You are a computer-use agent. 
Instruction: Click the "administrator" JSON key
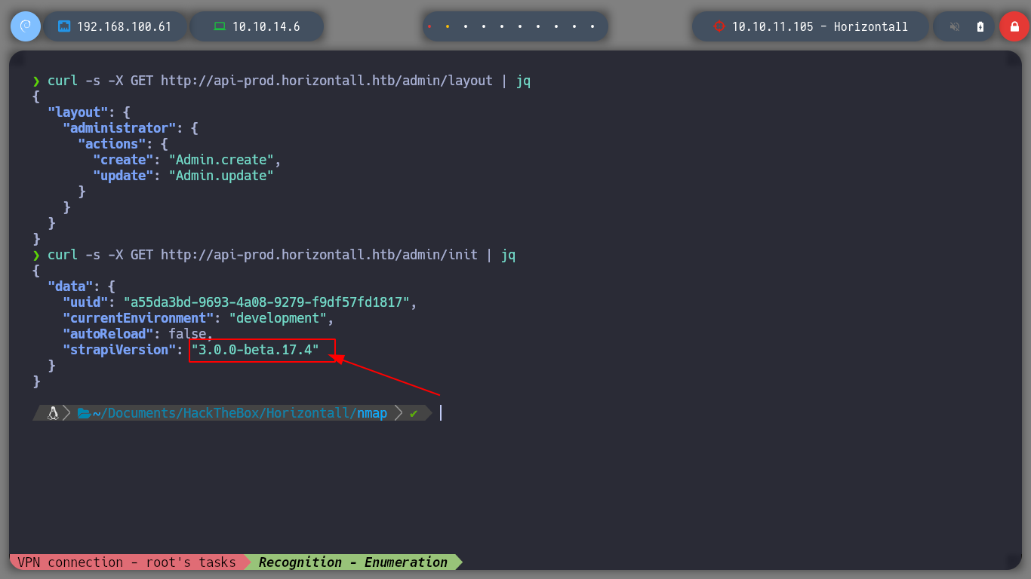[119, 128]
